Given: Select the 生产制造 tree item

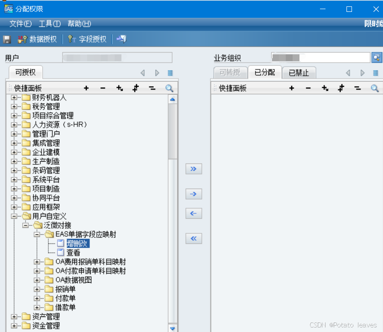Looking at the screenshot, I should pos(46,161).
